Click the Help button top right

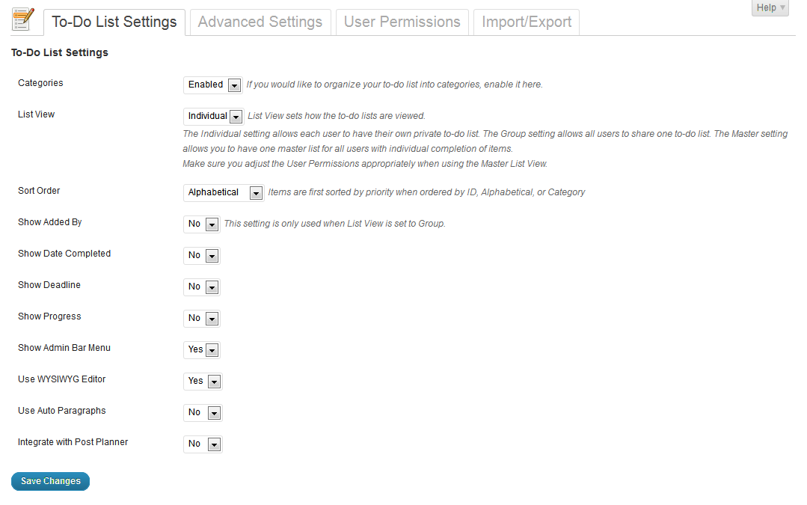[x=770, y=7]
